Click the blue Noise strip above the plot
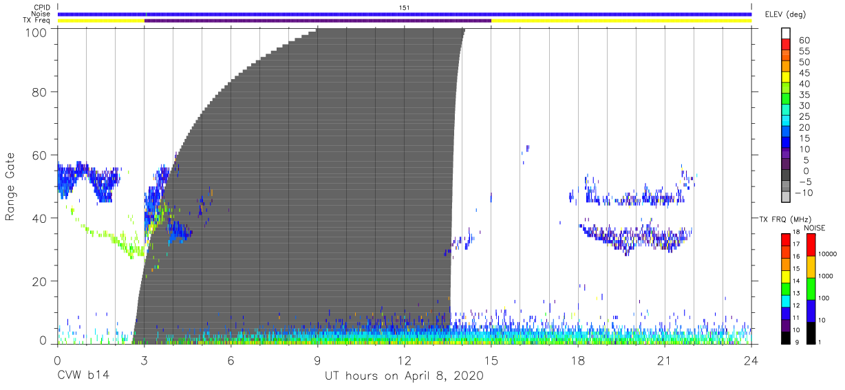The image size is (845, 390). 405,14
